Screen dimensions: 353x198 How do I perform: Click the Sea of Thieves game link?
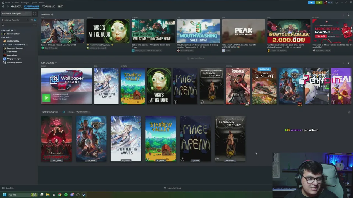(x=50, y=48)
